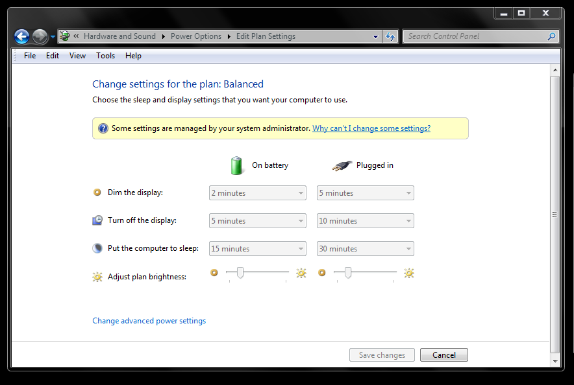Click the Forward arrow navigation button
The image size is (574, 385).
pyautogui.click(x=40, y=36)
